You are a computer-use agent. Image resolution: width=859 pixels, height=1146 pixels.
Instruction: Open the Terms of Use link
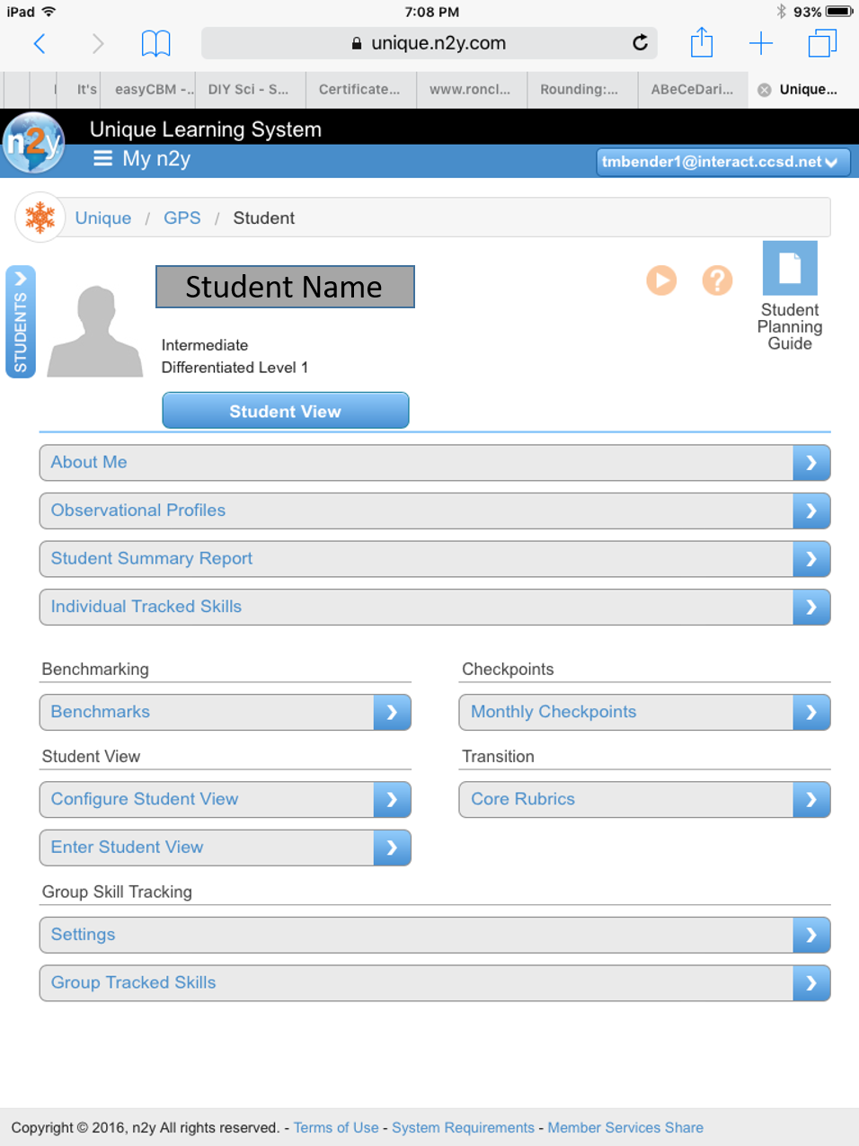click(336, 1127)
